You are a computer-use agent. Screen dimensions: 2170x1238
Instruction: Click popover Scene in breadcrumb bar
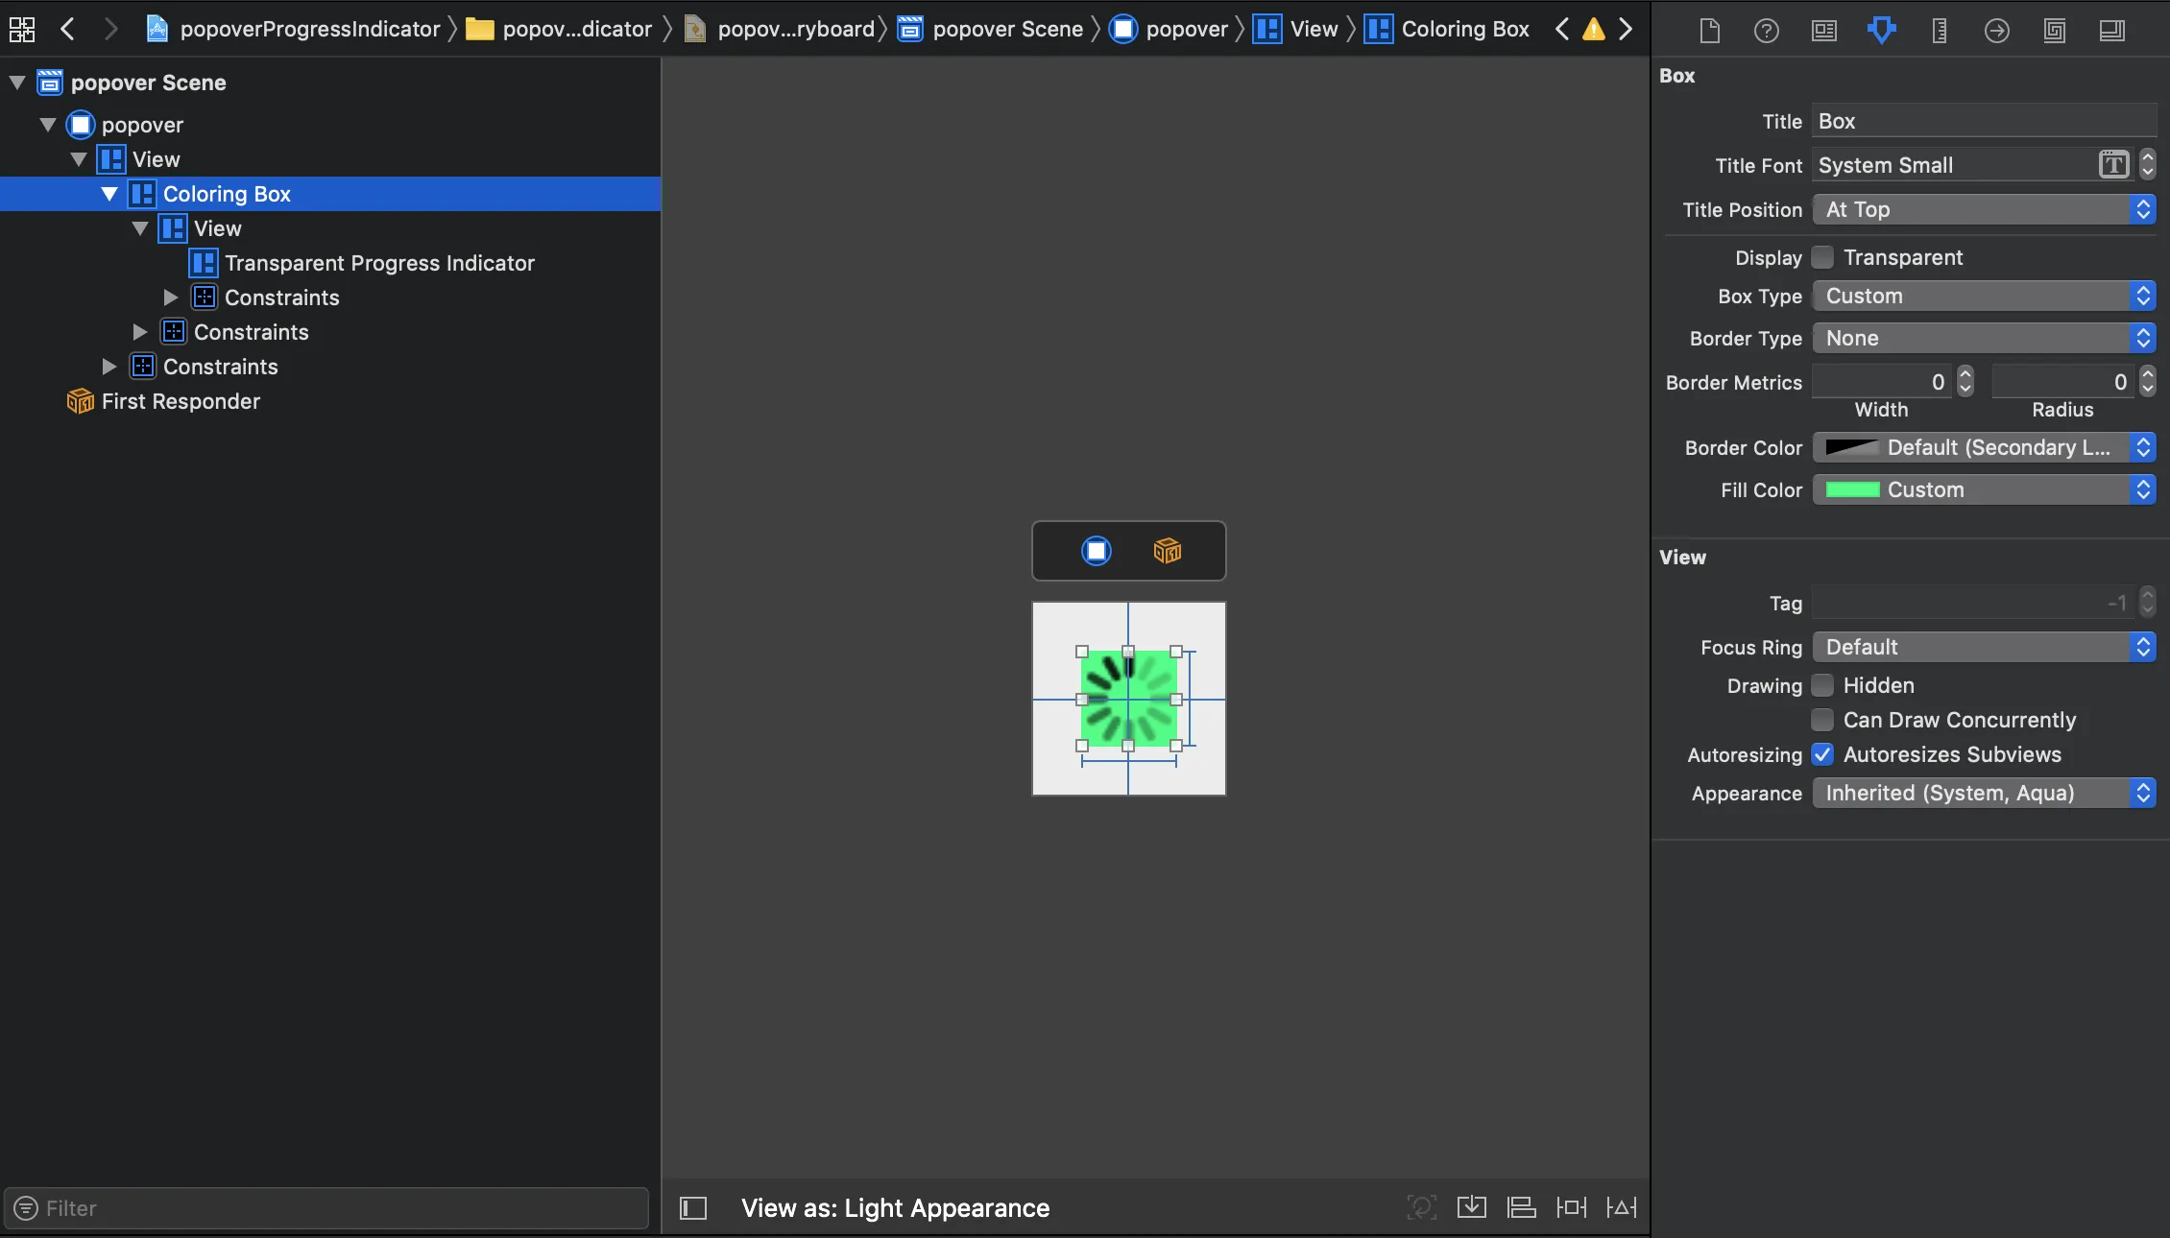pyautogui.click(x=1007, y=30)
